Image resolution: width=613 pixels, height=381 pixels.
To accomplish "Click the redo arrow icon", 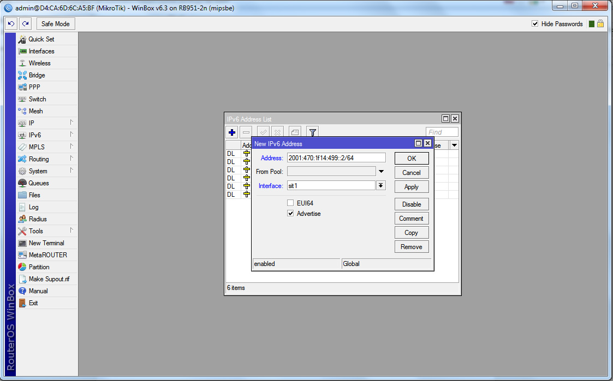I will click(x=25, y=24).
